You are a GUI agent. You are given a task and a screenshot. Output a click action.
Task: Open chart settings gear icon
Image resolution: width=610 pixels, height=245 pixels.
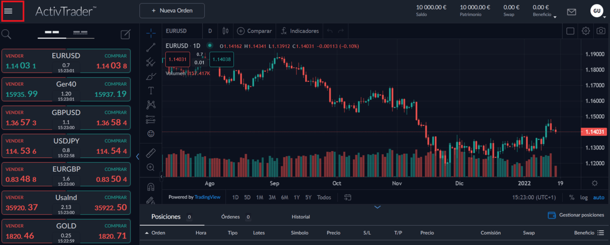586,31
